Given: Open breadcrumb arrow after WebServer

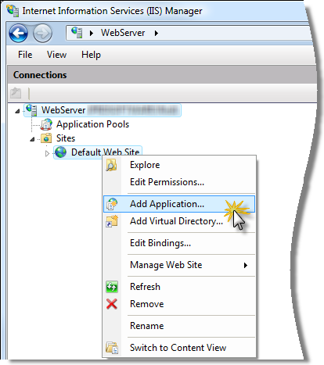Looking at the screenshot, I should pyautogui.click(x=156, y=33).
